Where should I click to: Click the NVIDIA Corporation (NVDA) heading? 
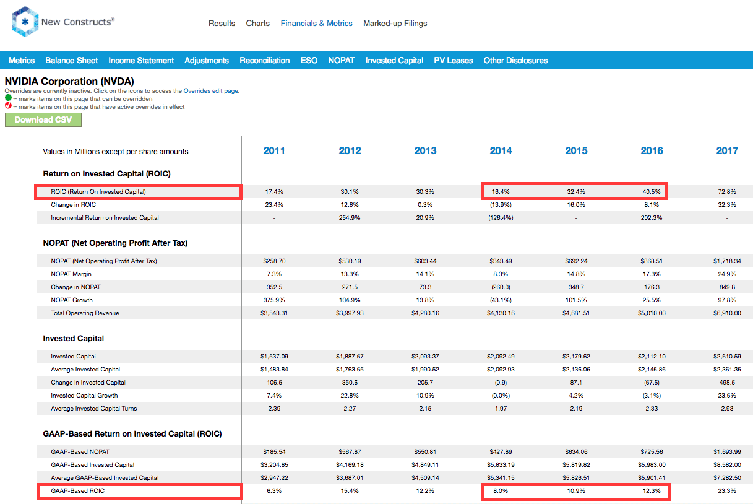coord(69,81)
